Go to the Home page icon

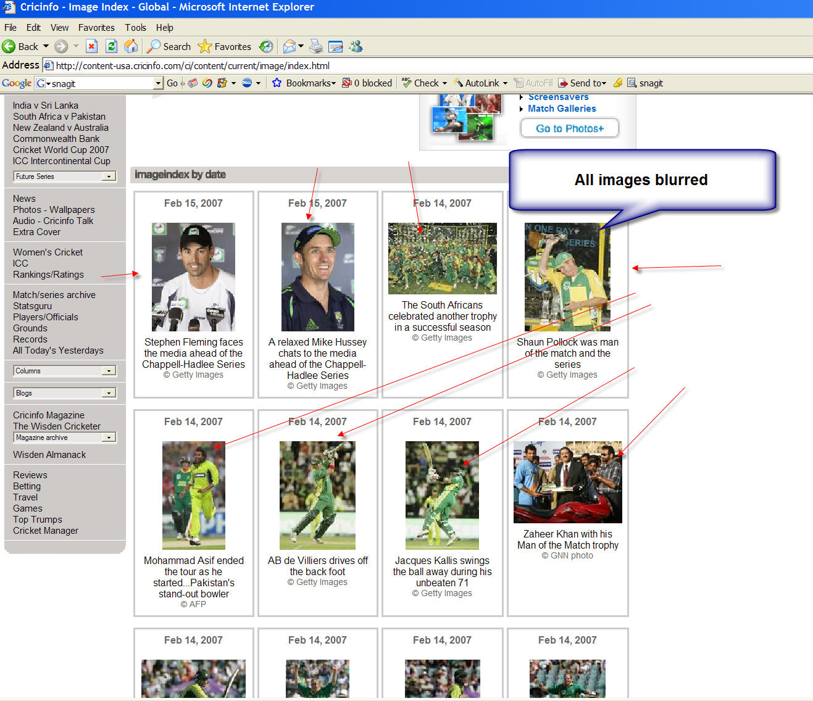pyautogui.click(x=131, y=46)
